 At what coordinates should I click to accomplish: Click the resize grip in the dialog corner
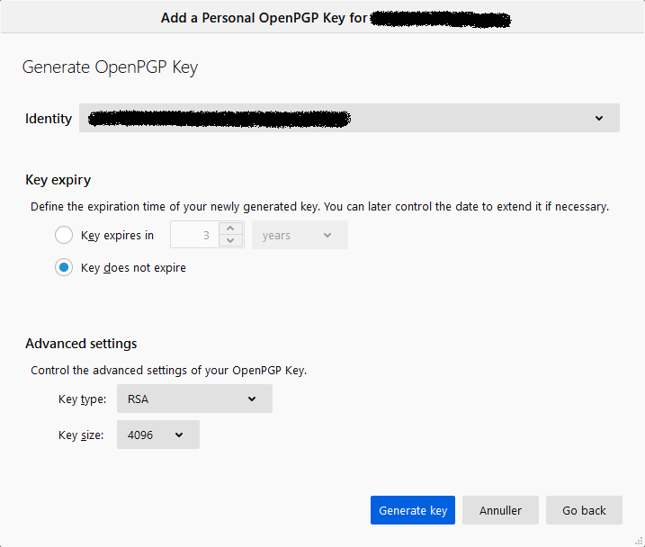point(638,540)
